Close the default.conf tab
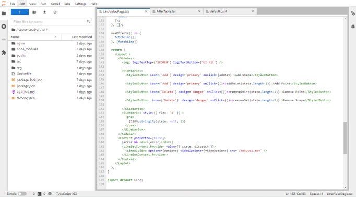This screenshot has width=356, height=197. tap(253, 11)
